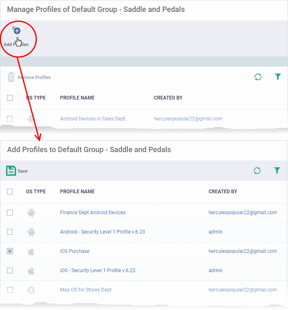This screenshot has width=288, height=310.
Task: Sort by Created By in Add Profiles table
Action: [x=223, y=192]
